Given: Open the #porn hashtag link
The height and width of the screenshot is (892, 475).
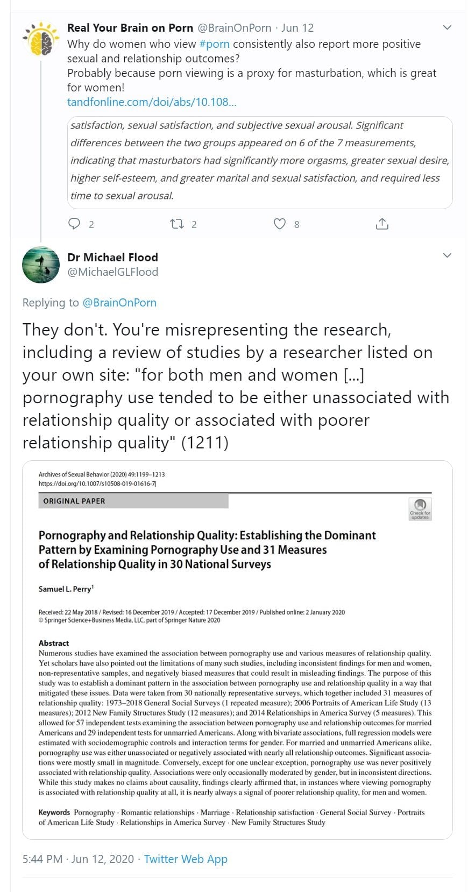Looking at the screenshot, I should coord(214,44).
